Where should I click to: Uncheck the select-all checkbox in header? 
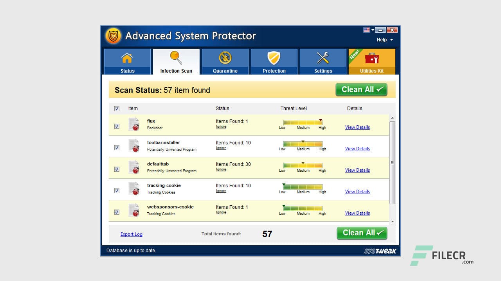click(116, 108)
